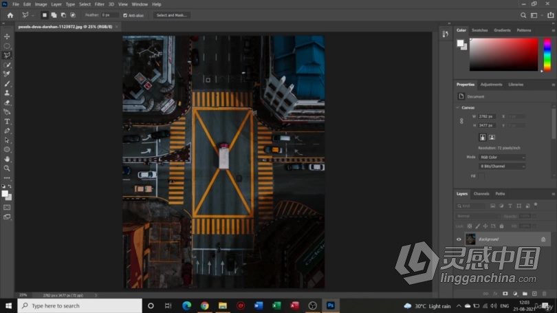Select the Eraser tool
557x313 pixels.
(x=7, y=102)
